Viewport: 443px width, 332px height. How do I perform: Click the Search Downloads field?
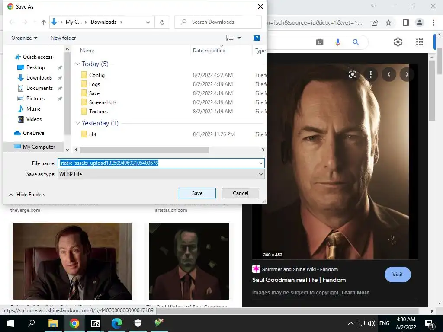[218, 22]
